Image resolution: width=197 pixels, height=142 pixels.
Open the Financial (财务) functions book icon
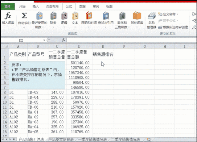click(x=53, y=16)
